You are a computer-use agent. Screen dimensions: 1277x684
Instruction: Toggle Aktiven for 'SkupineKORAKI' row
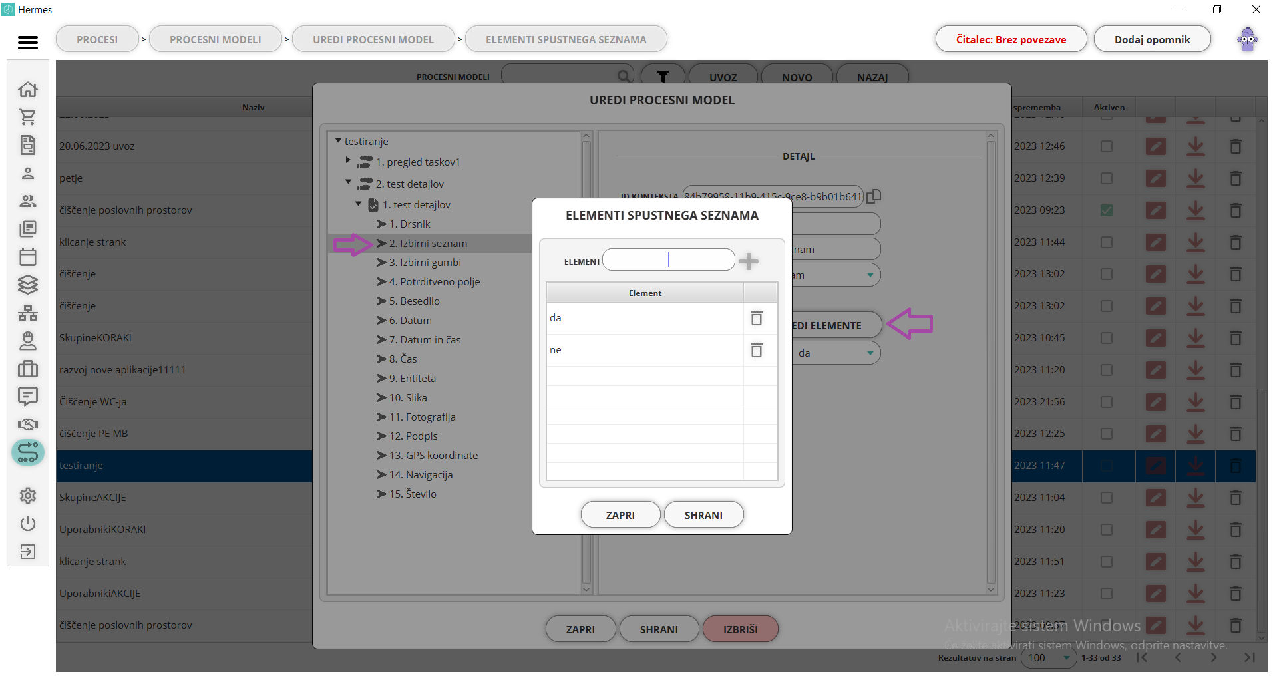(1107, 338)
